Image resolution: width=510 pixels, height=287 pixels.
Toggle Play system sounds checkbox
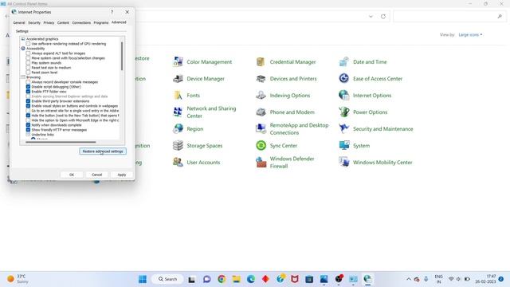[28, 63]
